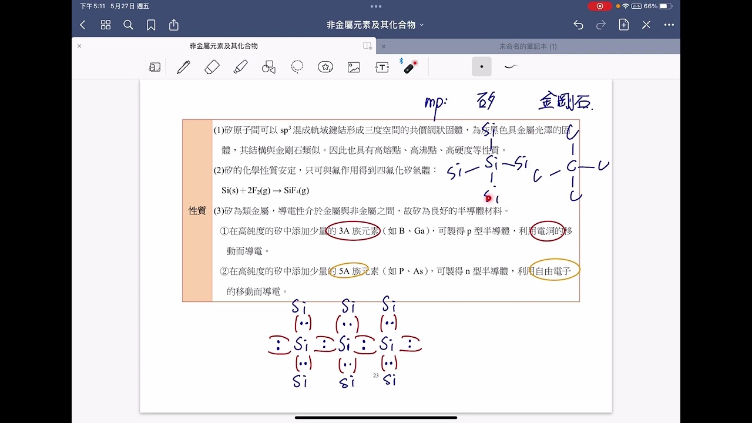
Task: Select the Text box tool
Action: point(382,67)
